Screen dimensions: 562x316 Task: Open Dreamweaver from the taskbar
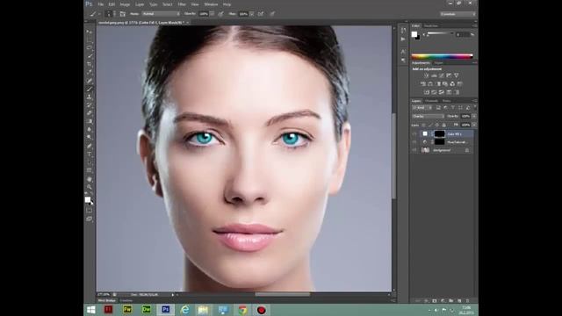pyautogui.click(x=147, y=310)
